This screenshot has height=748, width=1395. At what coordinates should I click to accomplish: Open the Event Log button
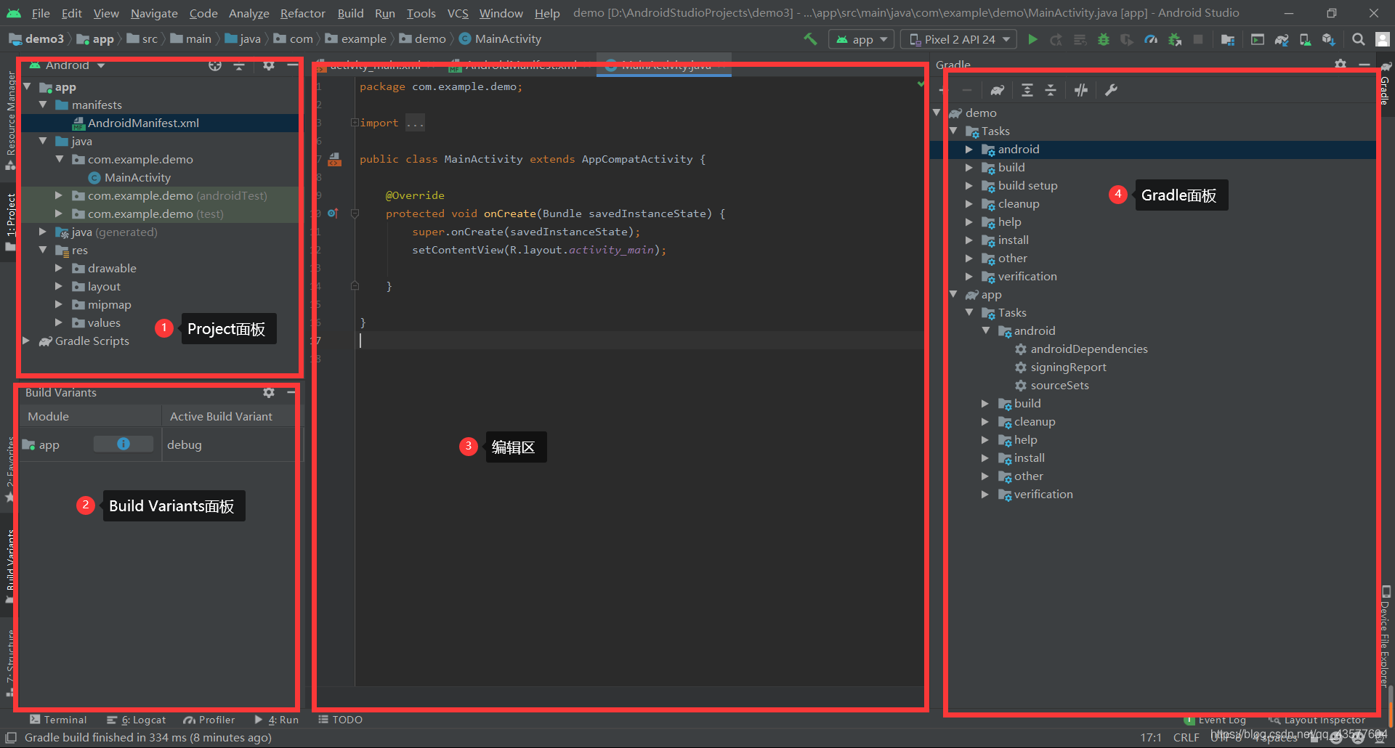pos(1216,720)
